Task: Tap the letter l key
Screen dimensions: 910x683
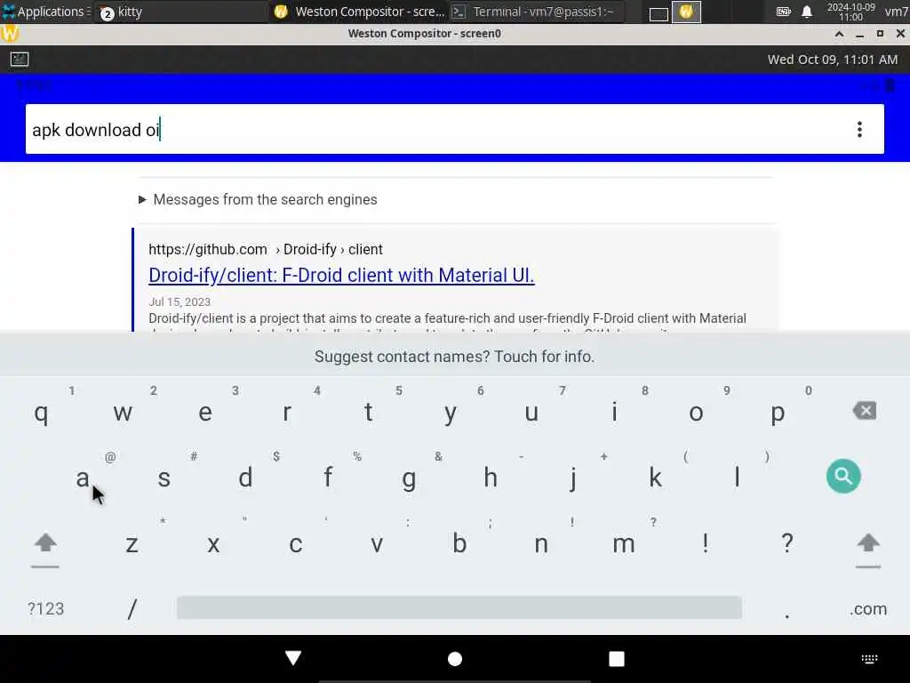Action: tap(737, 478)
